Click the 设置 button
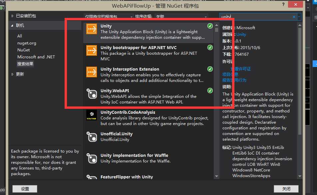This screenshot has width=317, height=195. coord(25,189)
